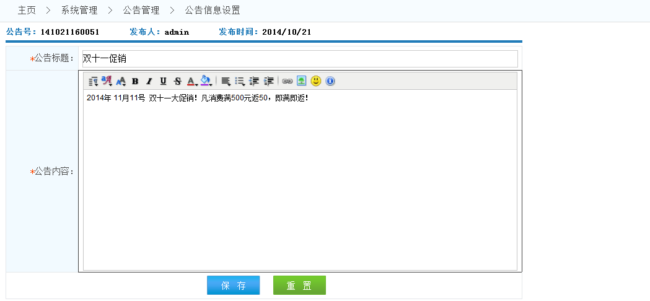Focus the 公告标题 title input field
This screenshot has width=650, height=301.
[299, 59]
